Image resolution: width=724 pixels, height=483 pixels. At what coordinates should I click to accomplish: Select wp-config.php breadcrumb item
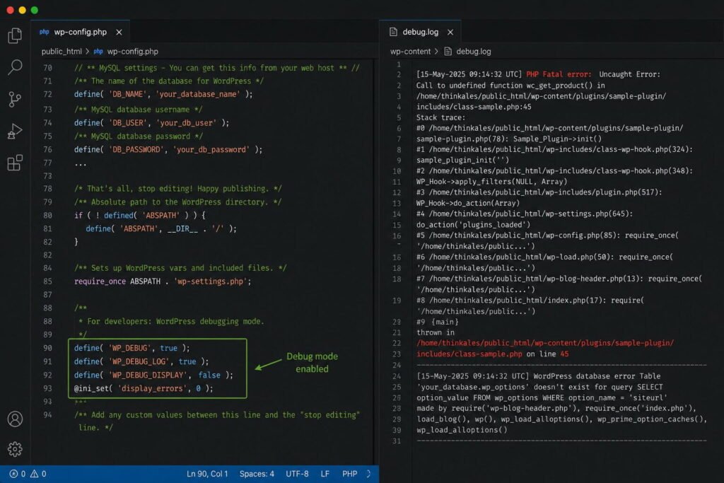(x=133, y=51)
